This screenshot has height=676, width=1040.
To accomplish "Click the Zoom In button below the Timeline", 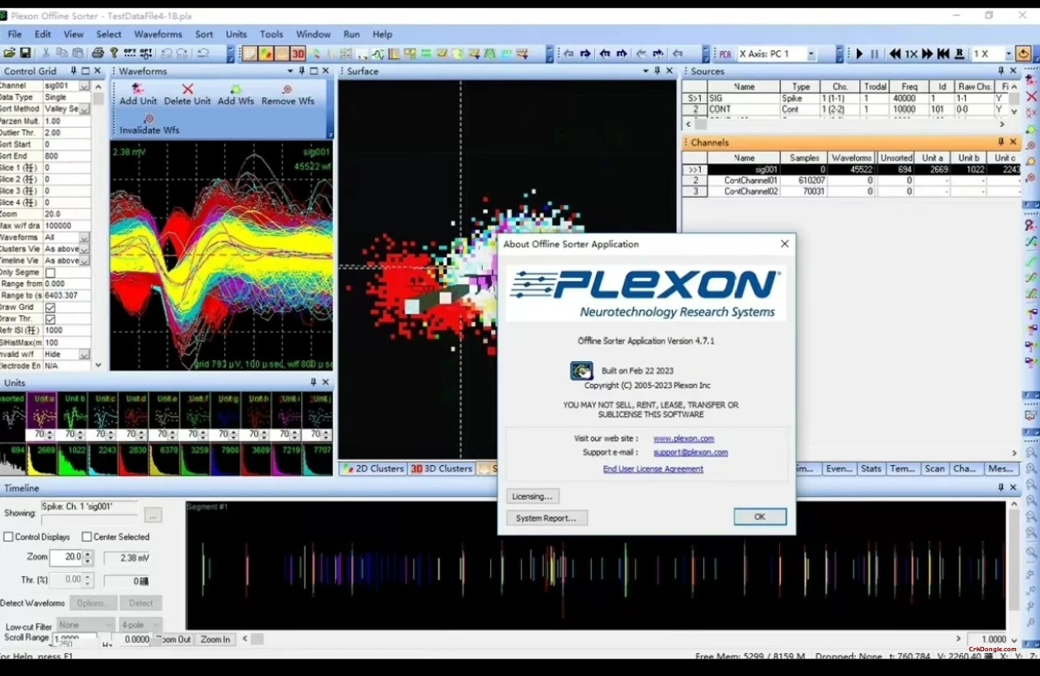I will pos(215,639).
